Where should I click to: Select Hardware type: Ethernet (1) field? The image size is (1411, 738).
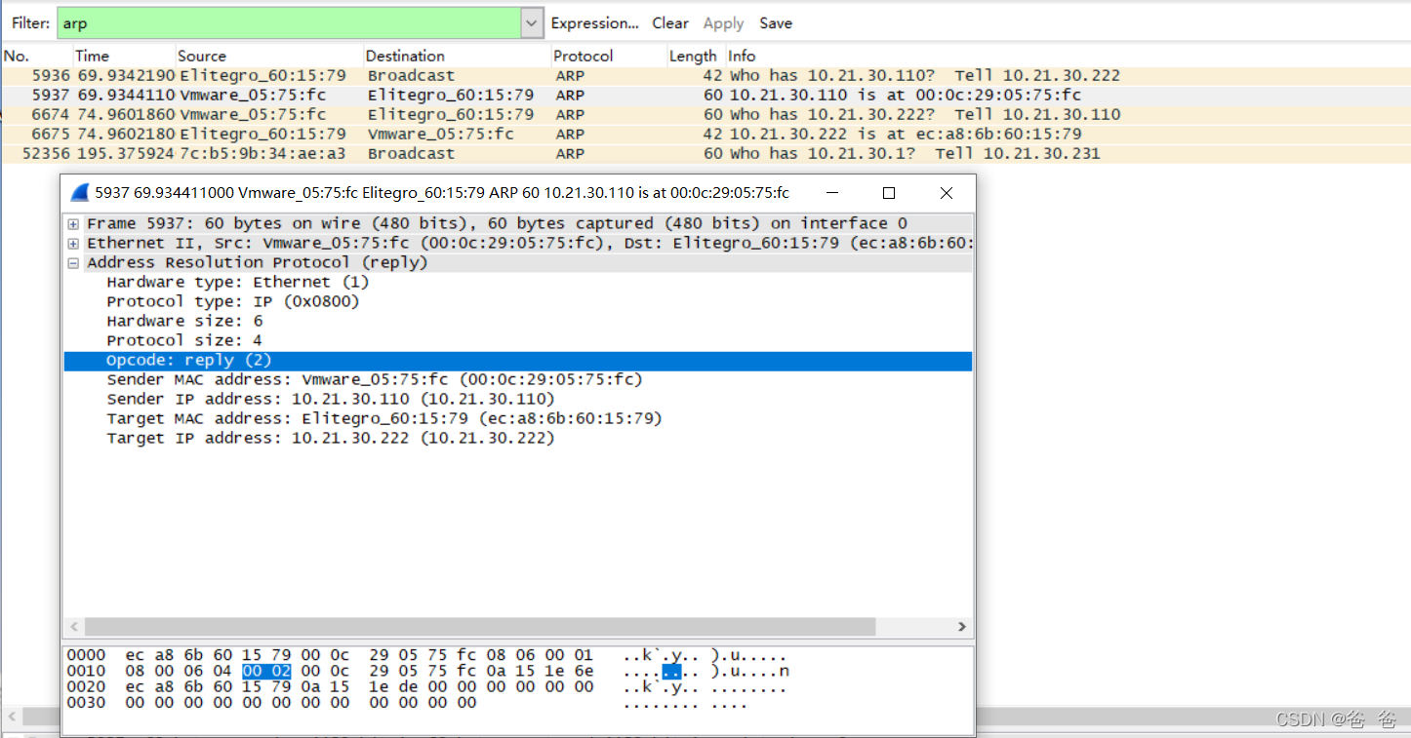tap(238, 282)
